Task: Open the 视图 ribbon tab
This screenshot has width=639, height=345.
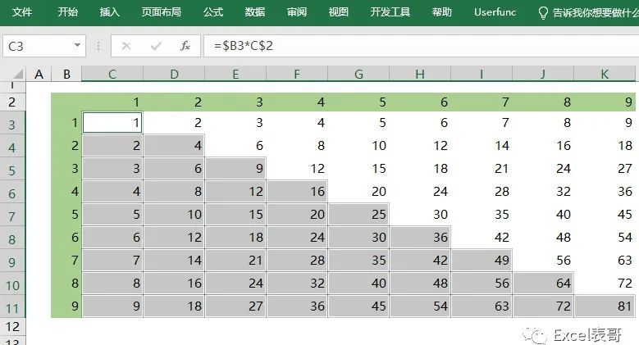Action: coord(339,12)
